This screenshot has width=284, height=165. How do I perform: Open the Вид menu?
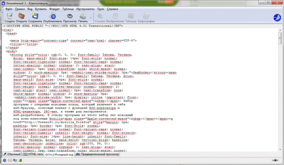[x=30, y=9]
